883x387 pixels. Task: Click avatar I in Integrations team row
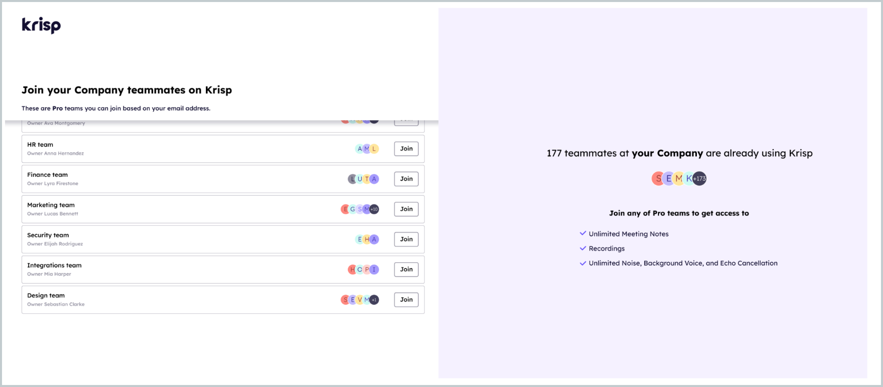click(x=374, y=269)
